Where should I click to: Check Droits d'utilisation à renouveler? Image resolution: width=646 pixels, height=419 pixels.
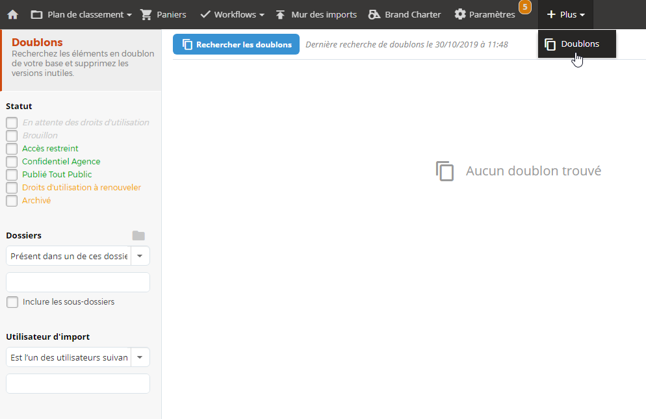pos(12,188)
